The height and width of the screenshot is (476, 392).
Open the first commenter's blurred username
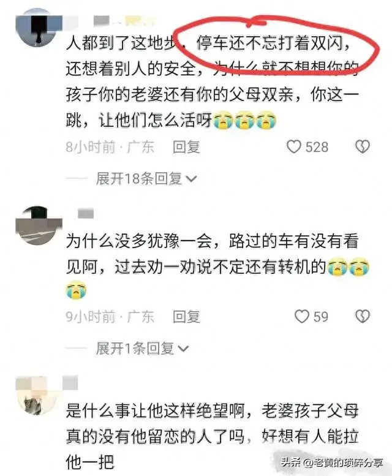[x=124, y=21]
